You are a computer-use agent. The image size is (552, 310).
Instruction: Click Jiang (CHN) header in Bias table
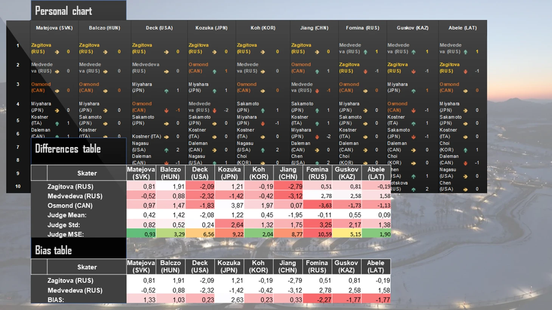pos(288,267)
